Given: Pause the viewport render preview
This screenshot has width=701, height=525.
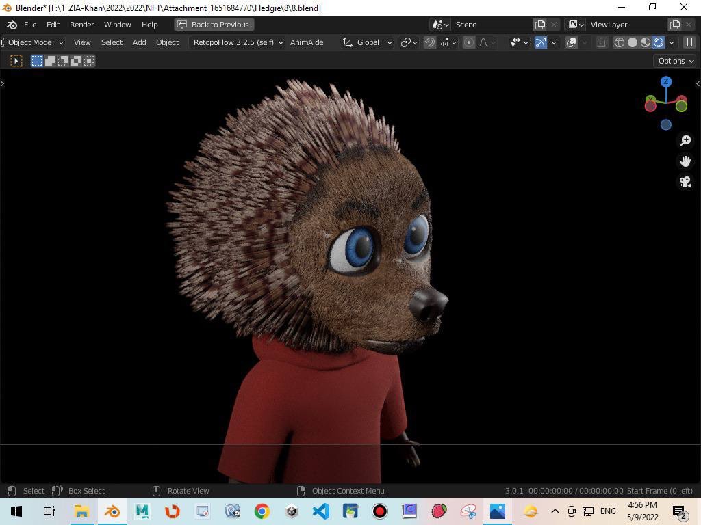Looking at the screenshot, I should tap(689, 42).
